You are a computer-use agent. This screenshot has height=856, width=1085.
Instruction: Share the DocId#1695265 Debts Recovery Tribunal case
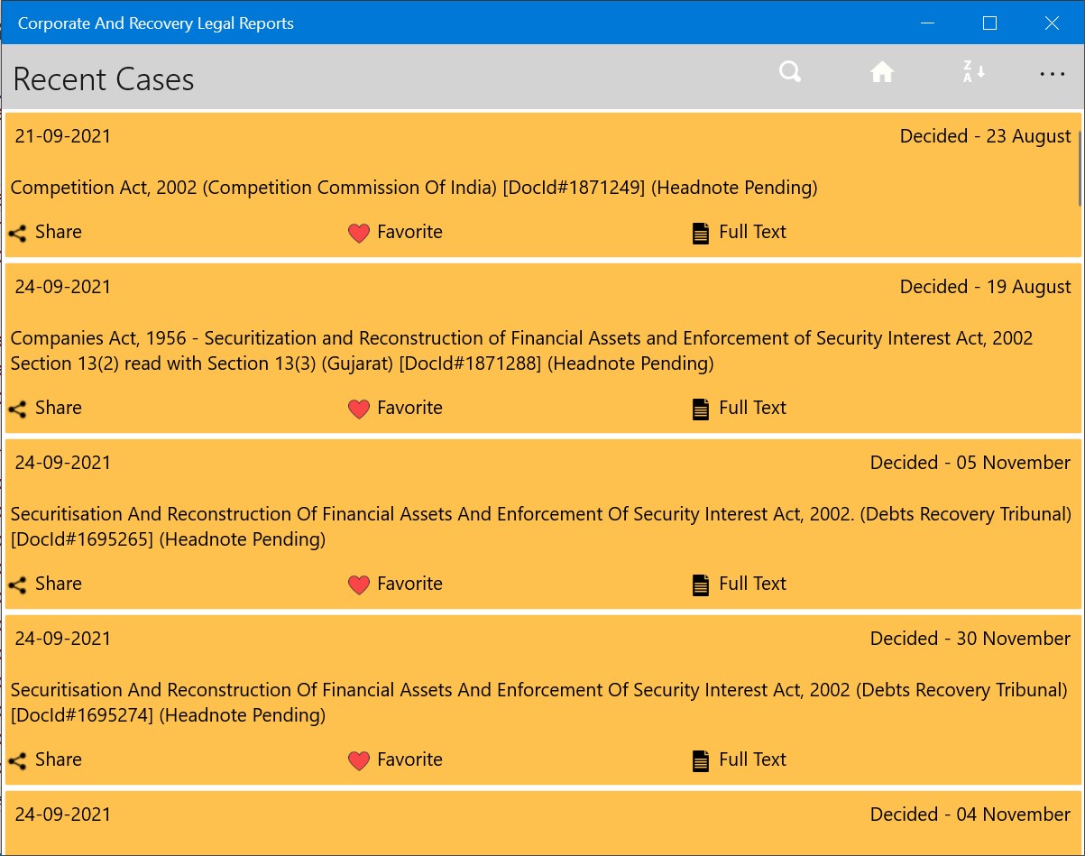pos(17,585)
